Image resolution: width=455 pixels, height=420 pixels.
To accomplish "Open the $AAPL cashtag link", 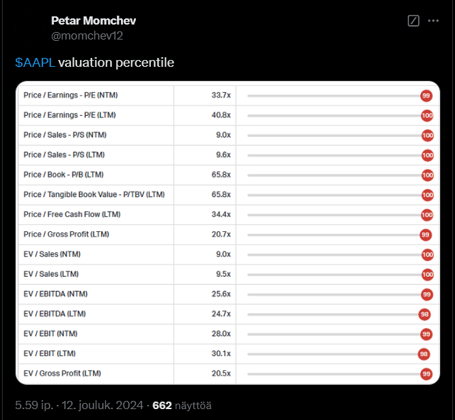I will [x=35, y=63].
